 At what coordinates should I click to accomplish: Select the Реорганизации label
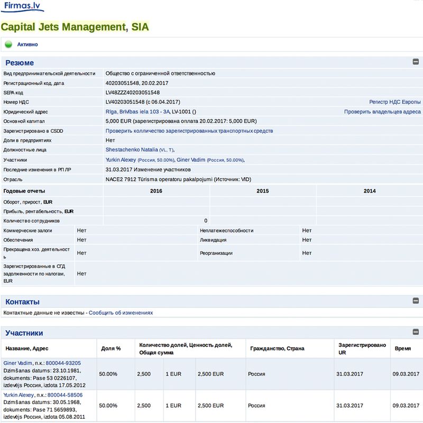click(x=216, y=253)
